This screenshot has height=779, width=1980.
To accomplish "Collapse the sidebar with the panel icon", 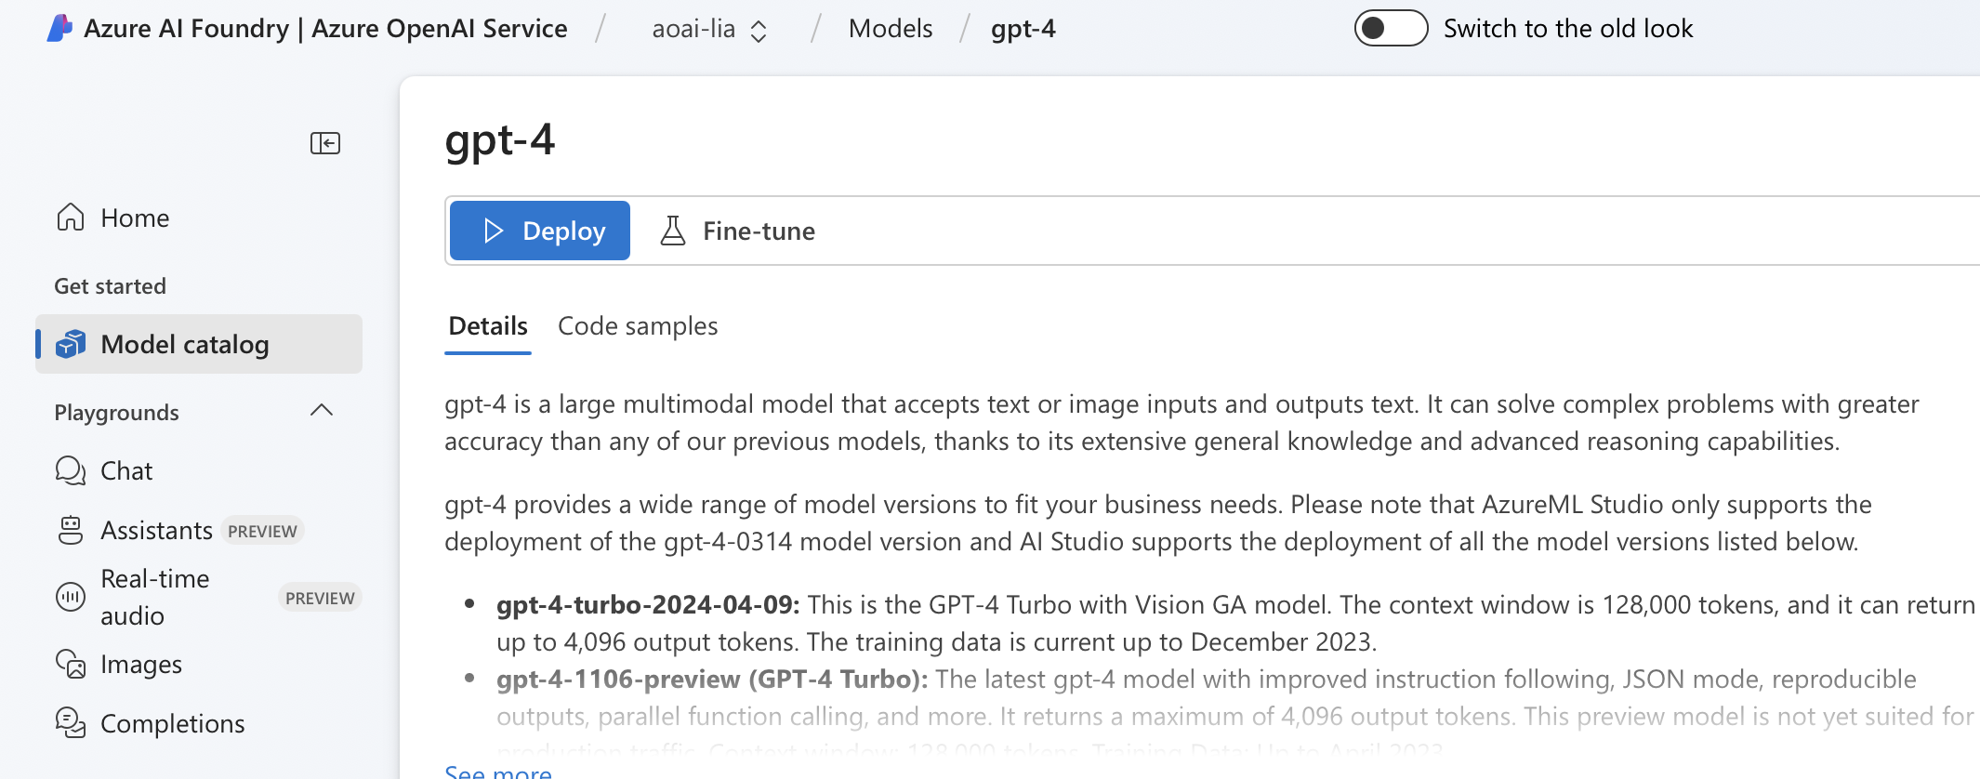I will (x=325, y=143).
